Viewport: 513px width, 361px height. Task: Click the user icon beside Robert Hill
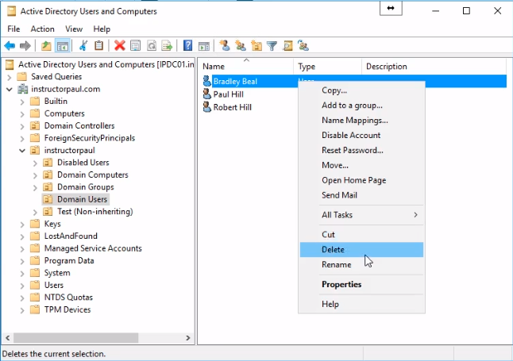coord(206,107)
